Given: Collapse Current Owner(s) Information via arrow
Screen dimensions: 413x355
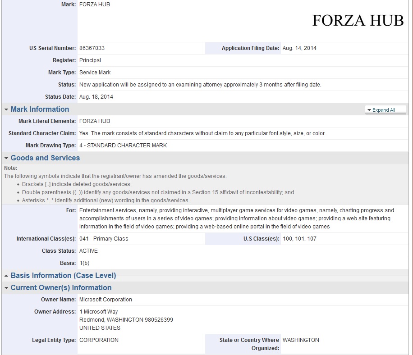Looking at the screenshot, I should tap(6, 288).
